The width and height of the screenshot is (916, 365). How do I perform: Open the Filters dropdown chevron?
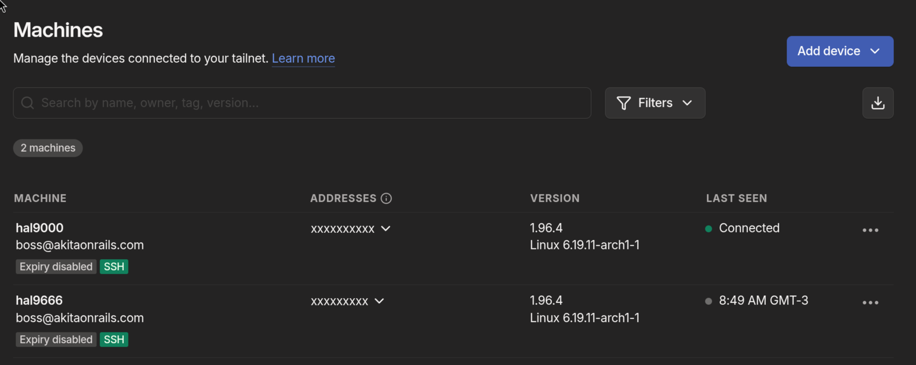687,103
